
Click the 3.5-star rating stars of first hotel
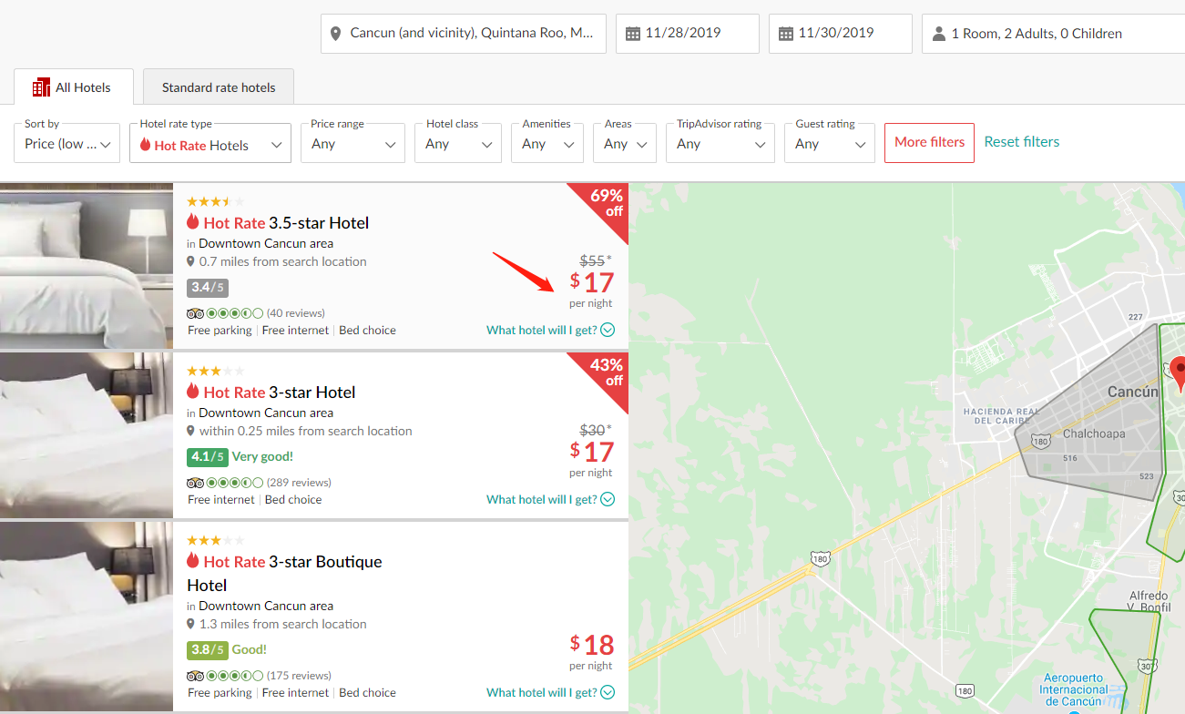pyautogui.click(x=216, y=201)
